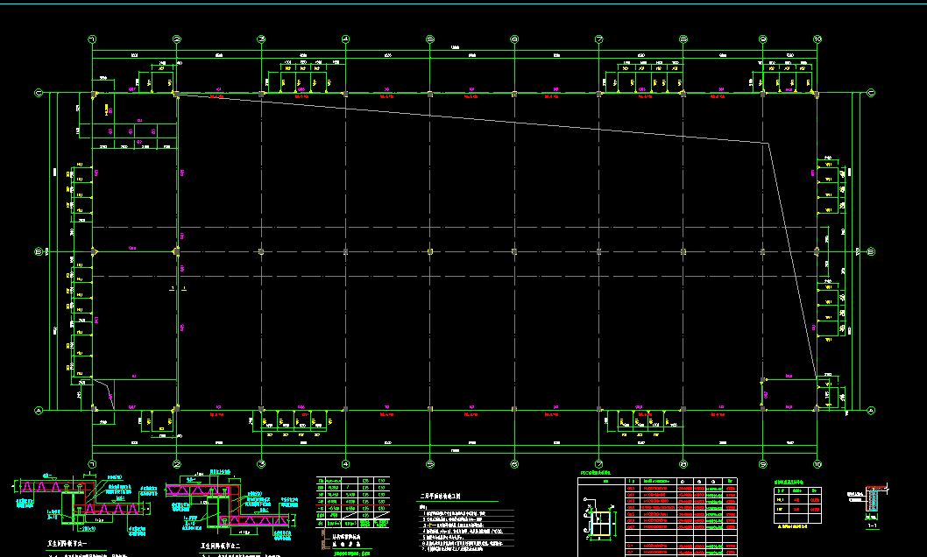
Task: Select grid axis bubble 3 in bottom row
Action: pos(261,464)
